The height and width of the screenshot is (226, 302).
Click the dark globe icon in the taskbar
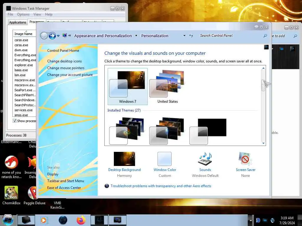pyautogui.click(x=63, y=220)
